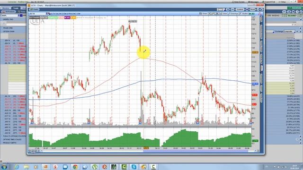Click the chart symbol input field
The width and height of the screenshot is (303, 170).
37,14
